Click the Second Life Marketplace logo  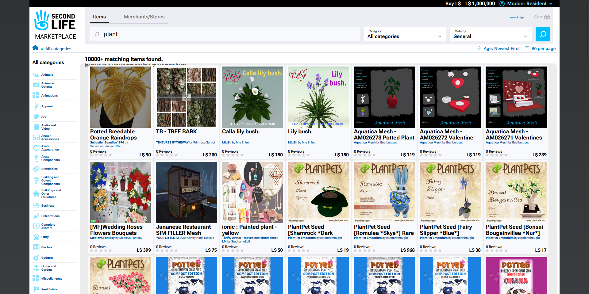click(x=56, y=25)
